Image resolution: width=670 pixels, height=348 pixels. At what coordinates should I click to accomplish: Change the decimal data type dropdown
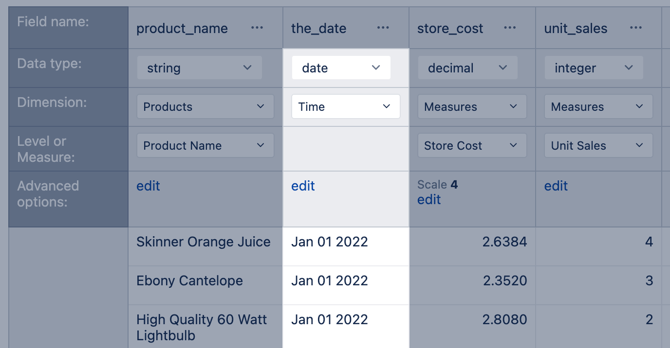click(467, 68)
